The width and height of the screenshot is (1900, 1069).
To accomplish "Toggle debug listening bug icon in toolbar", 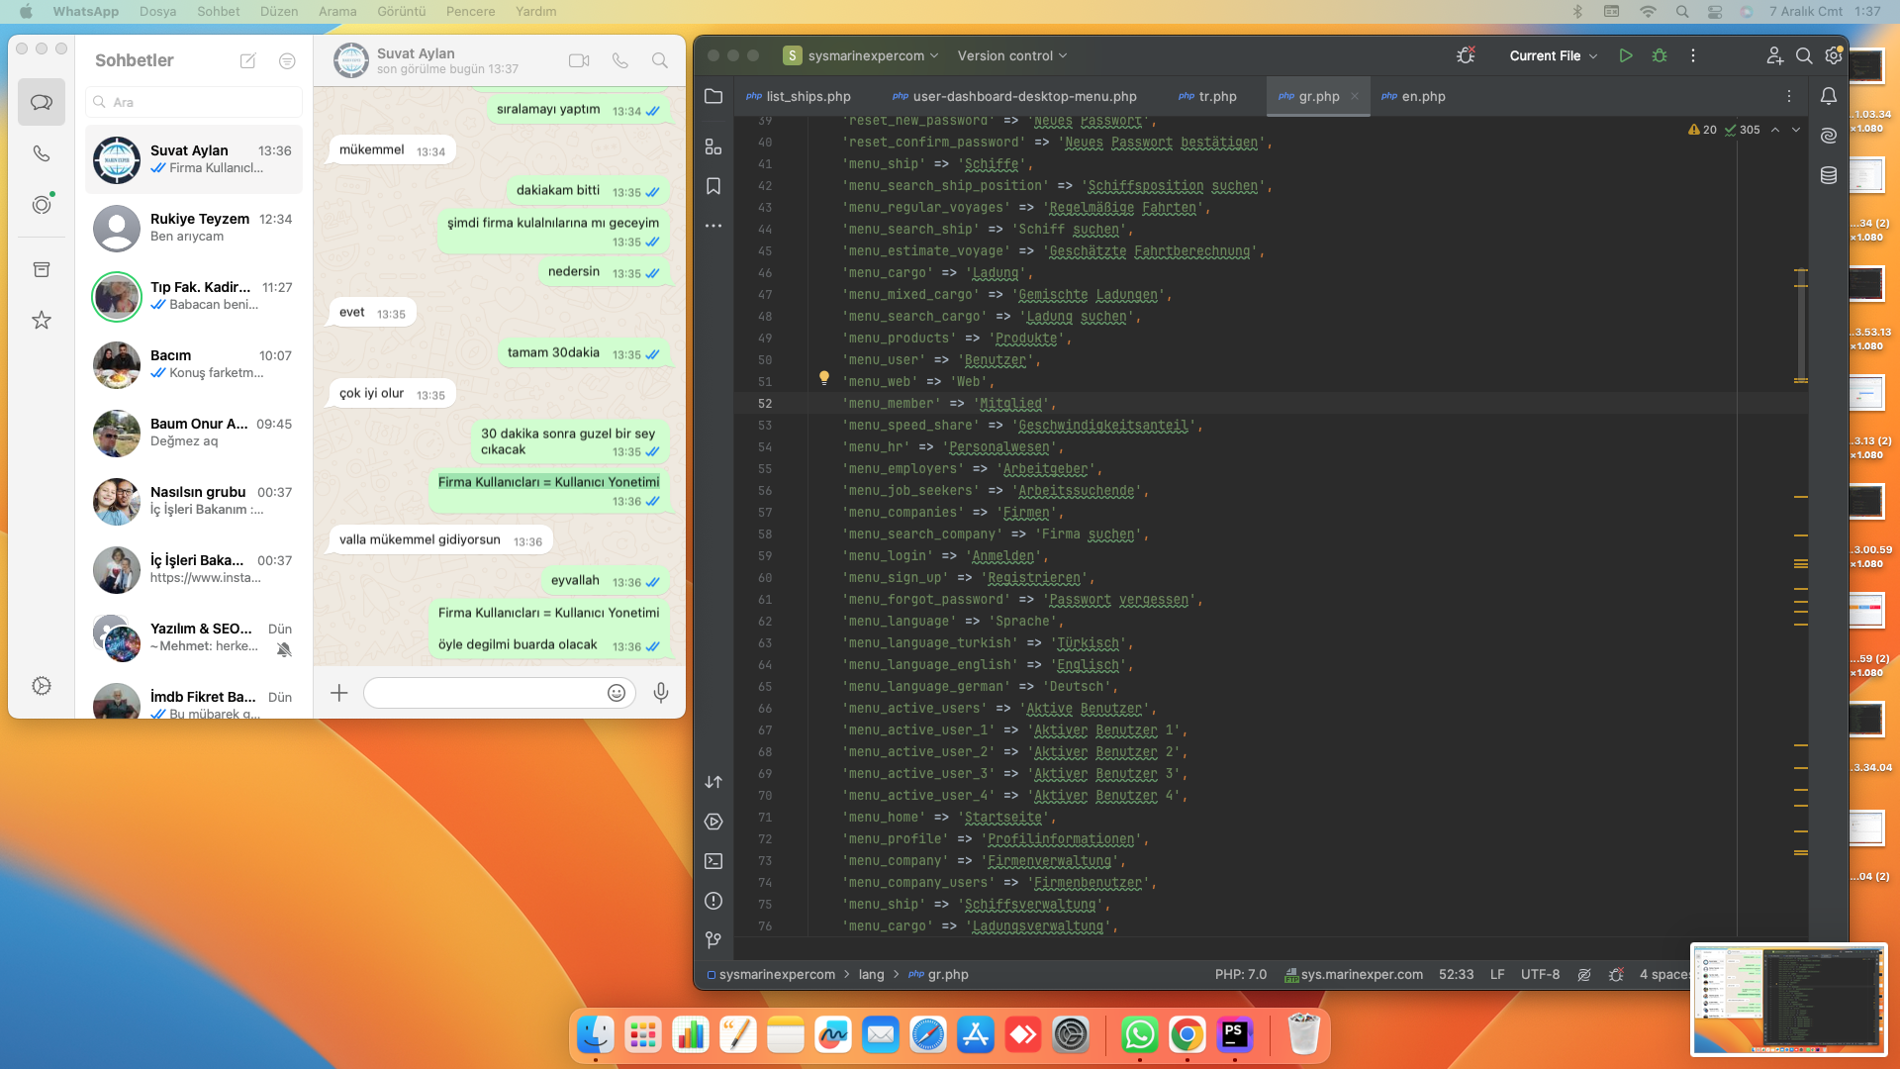I will point(1466,55).
